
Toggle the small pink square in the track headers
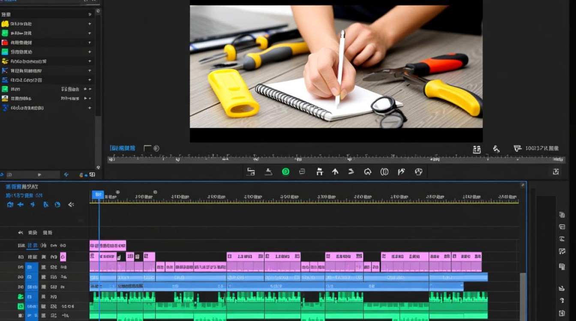(63, 257)
